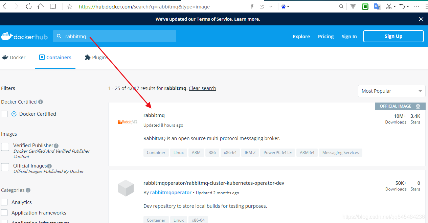
Task: Click Sign In
Action: coord(349,37)
